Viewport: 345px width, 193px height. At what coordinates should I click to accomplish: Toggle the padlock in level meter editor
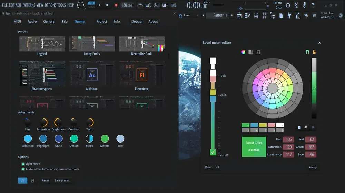pyautogui.click(x=314, y=52)
